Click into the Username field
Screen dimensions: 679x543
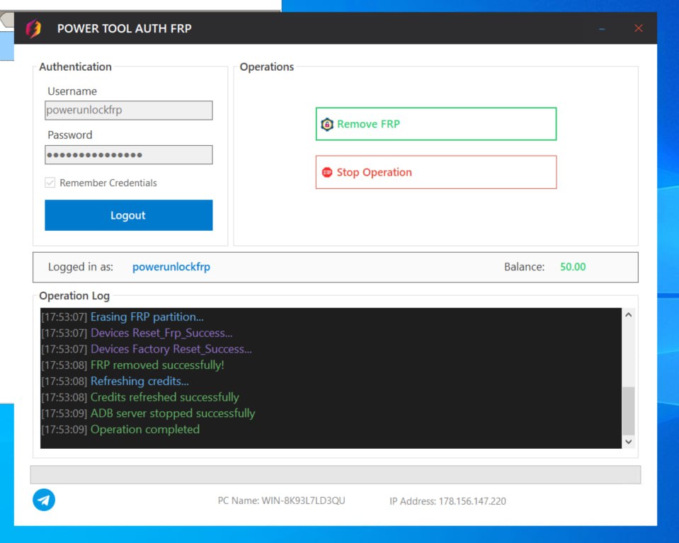click(x=128, y=110)
